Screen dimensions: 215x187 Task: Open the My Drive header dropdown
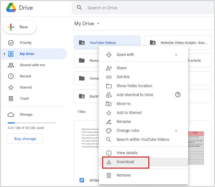pos(98,24)
